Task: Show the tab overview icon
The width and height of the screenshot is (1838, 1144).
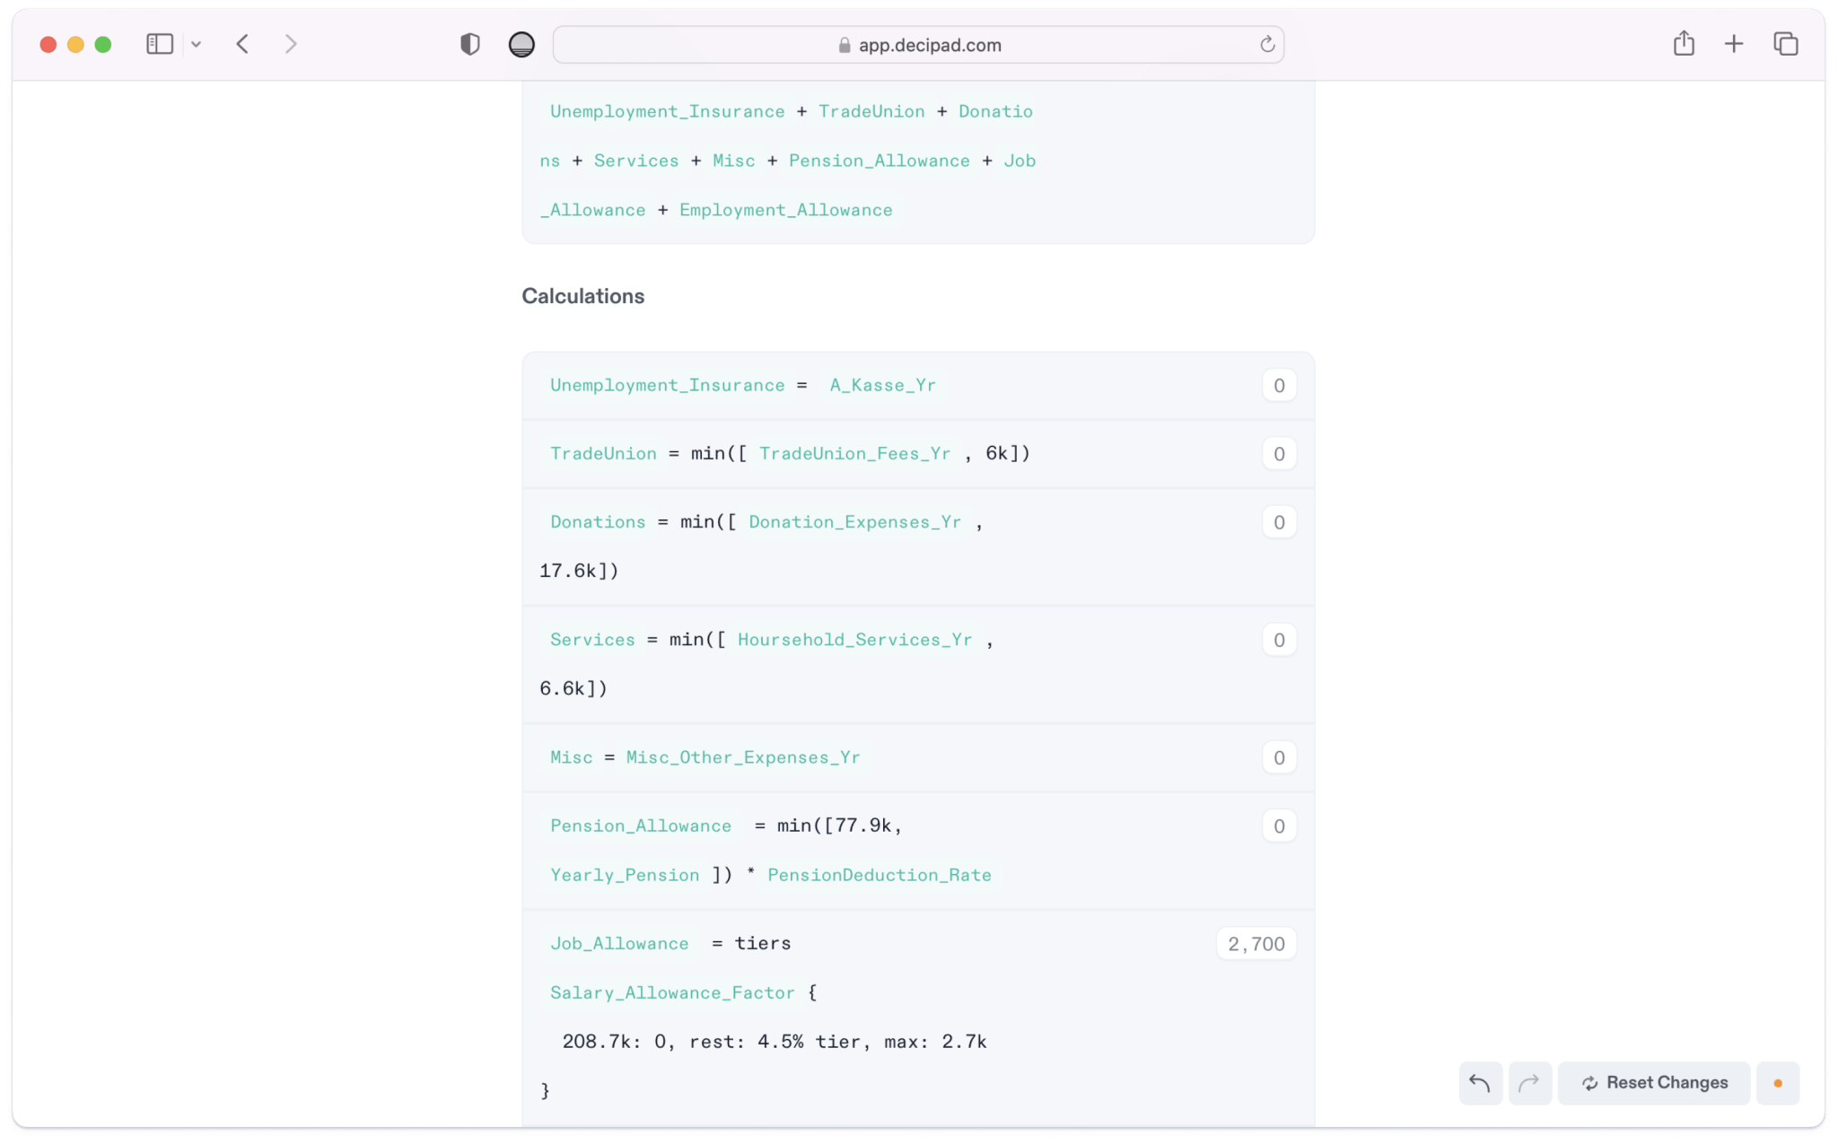Action: 1786,44
